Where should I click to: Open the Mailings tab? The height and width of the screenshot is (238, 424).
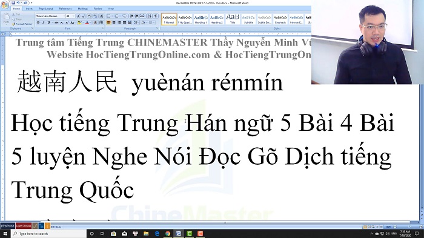(x=82, y=8)
